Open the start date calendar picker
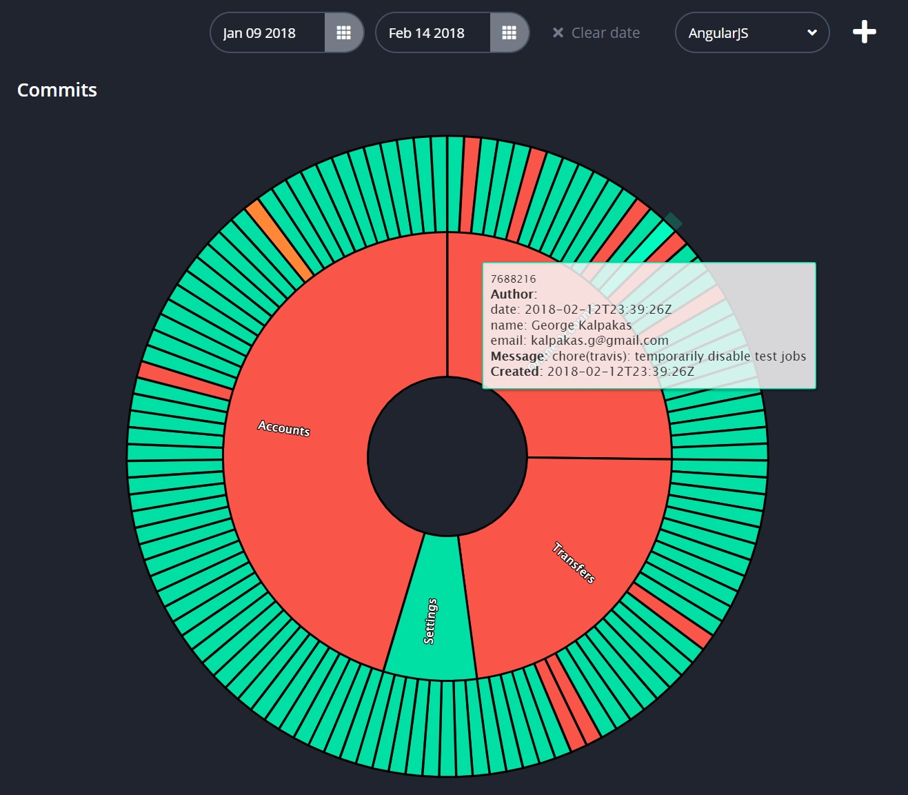The width and height of the screenshot is (908, 795). click(343, 32)
